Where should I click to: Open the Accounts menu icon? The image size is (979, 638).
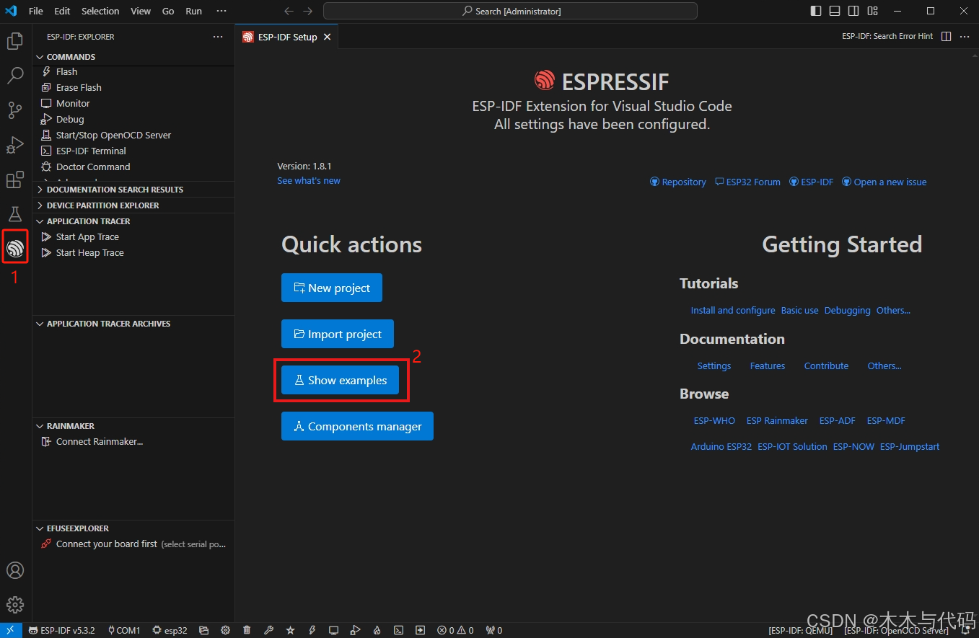(15, 570)
